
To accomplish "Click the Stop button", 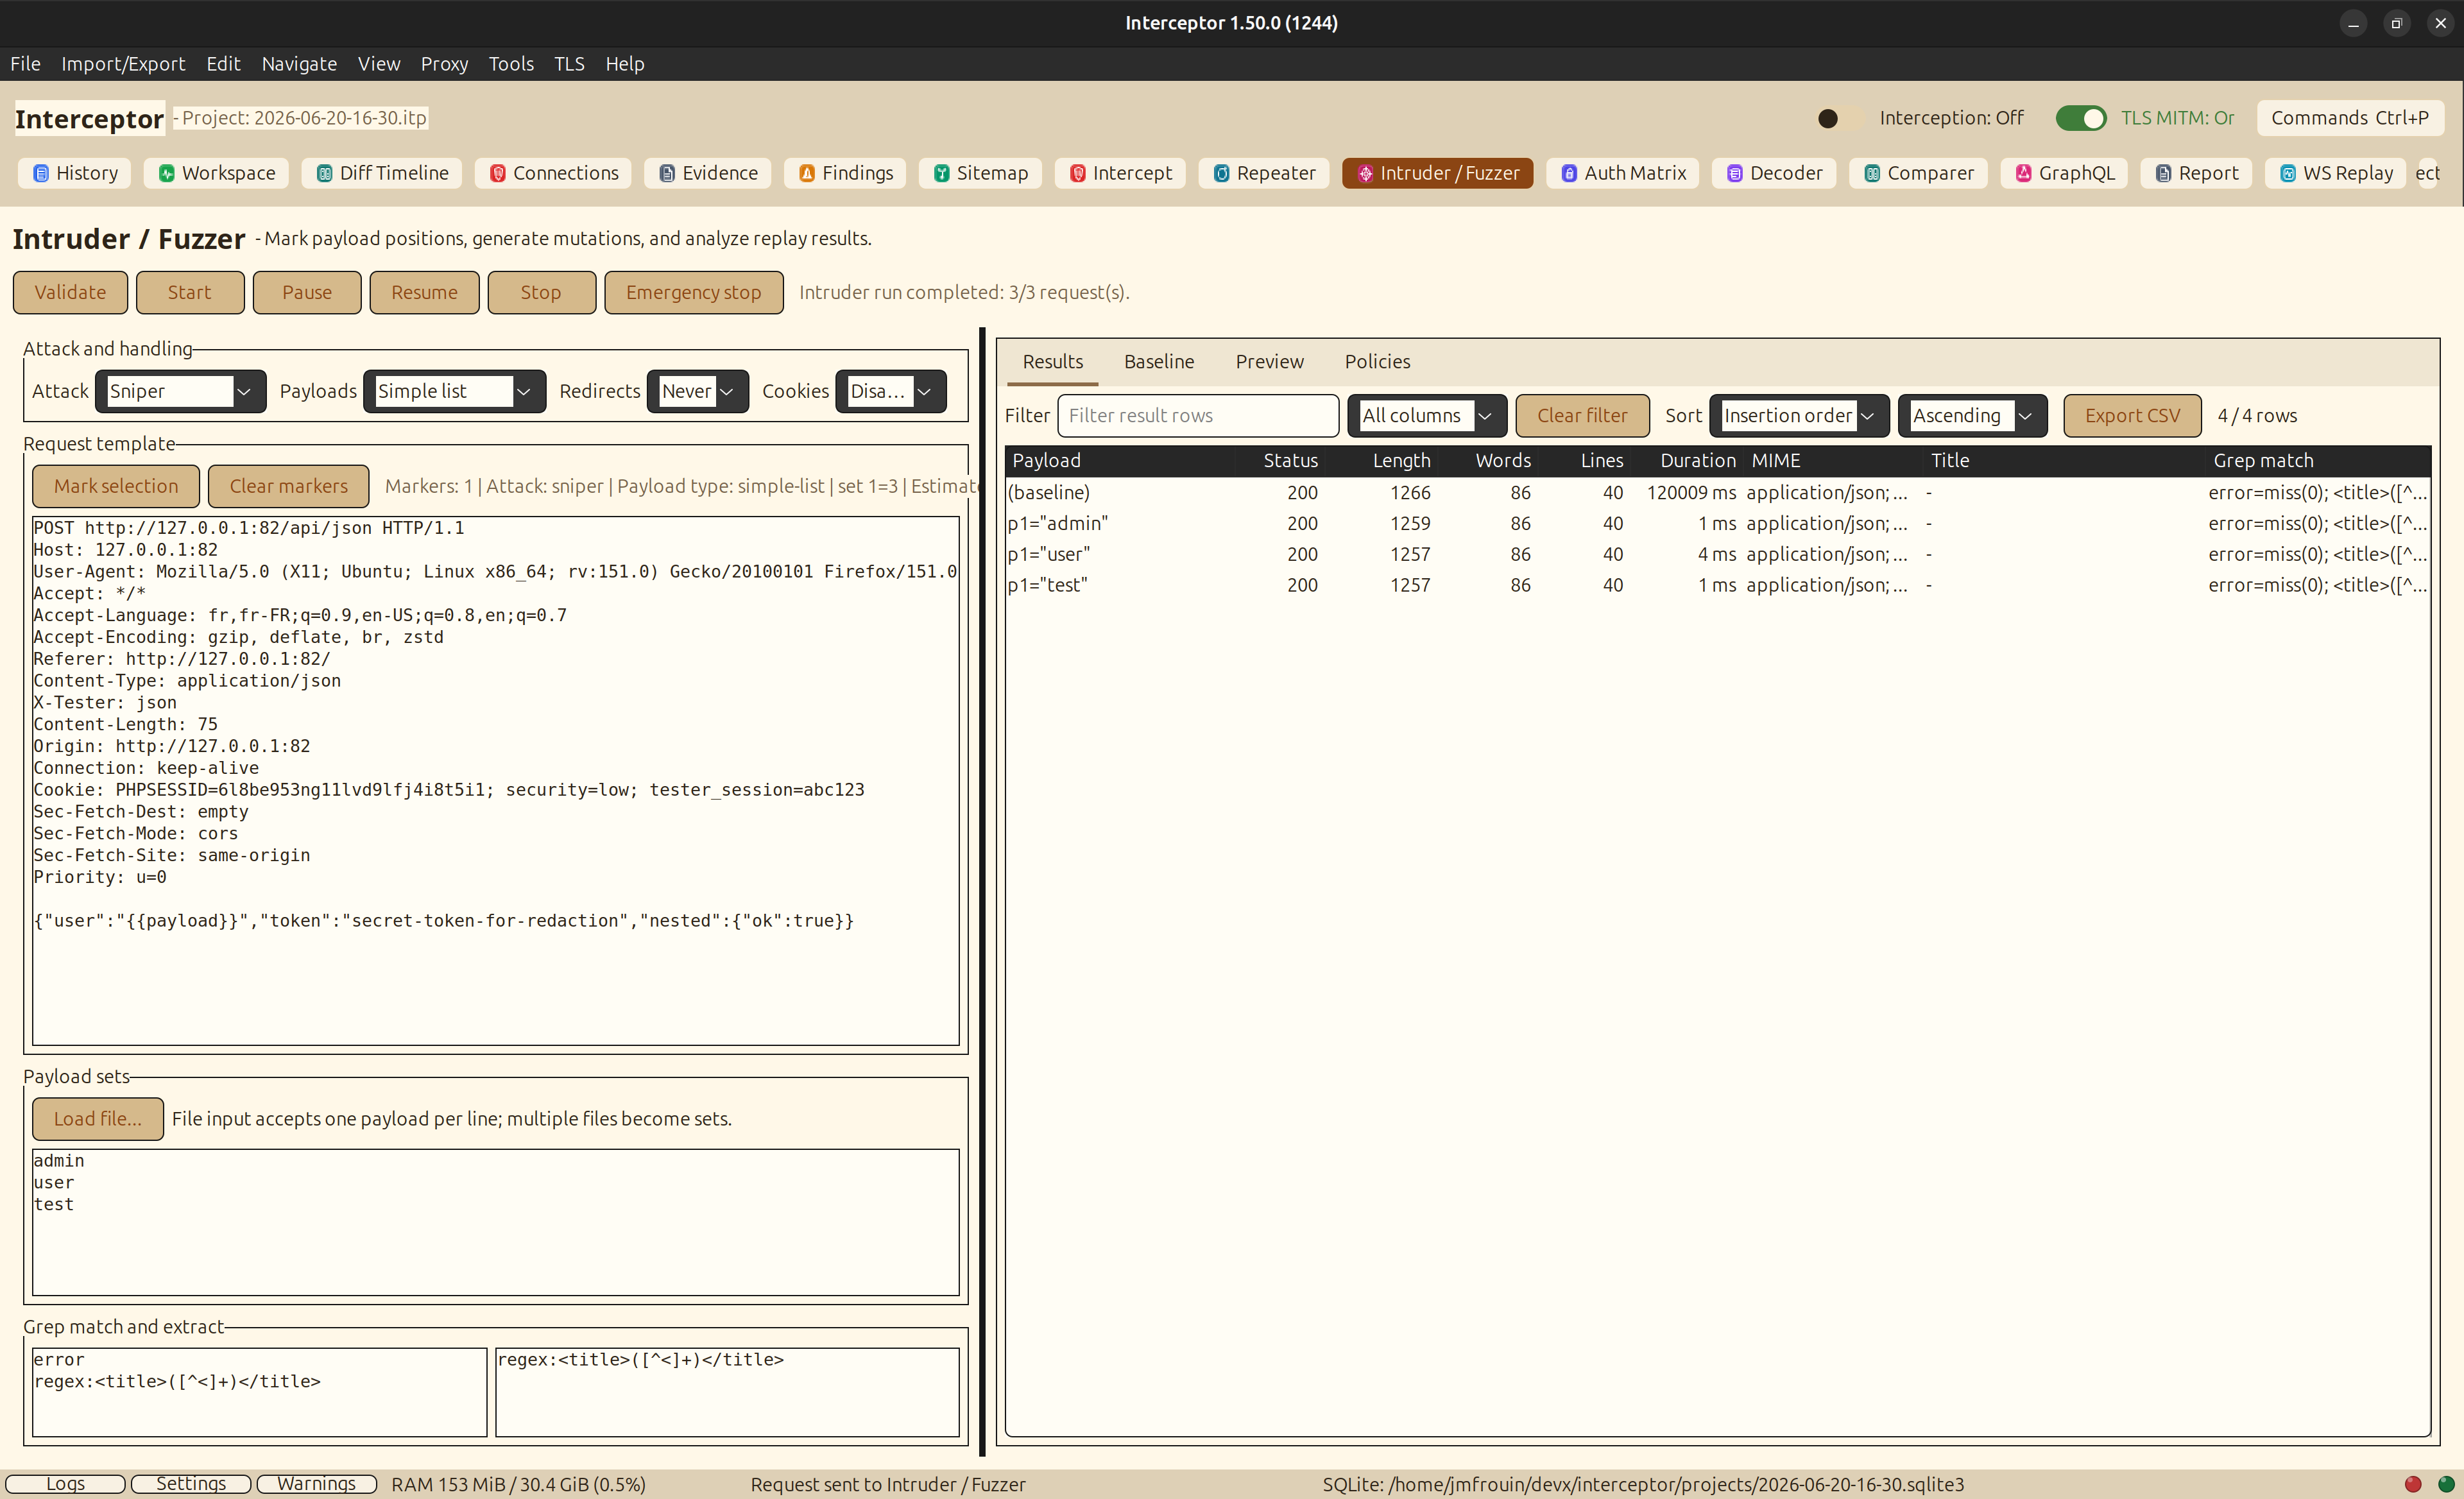I will 541,292.
